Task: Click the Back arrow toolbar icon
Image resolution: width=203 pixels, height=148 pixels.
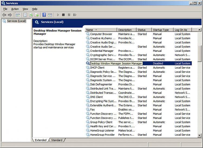Action: (x=4, y=15)
